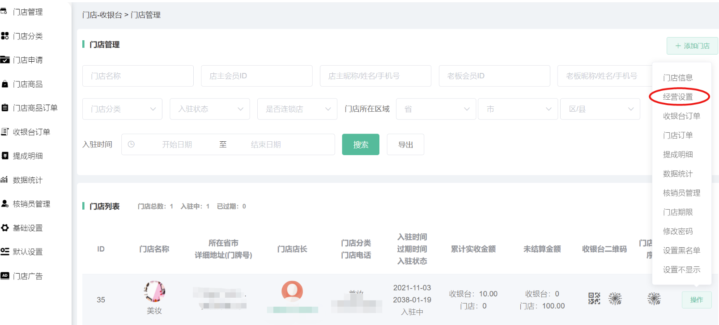The image size is (719, 325).
Task: Click the 核销员管理 user icon in sidebar
Action: [5, 204]
